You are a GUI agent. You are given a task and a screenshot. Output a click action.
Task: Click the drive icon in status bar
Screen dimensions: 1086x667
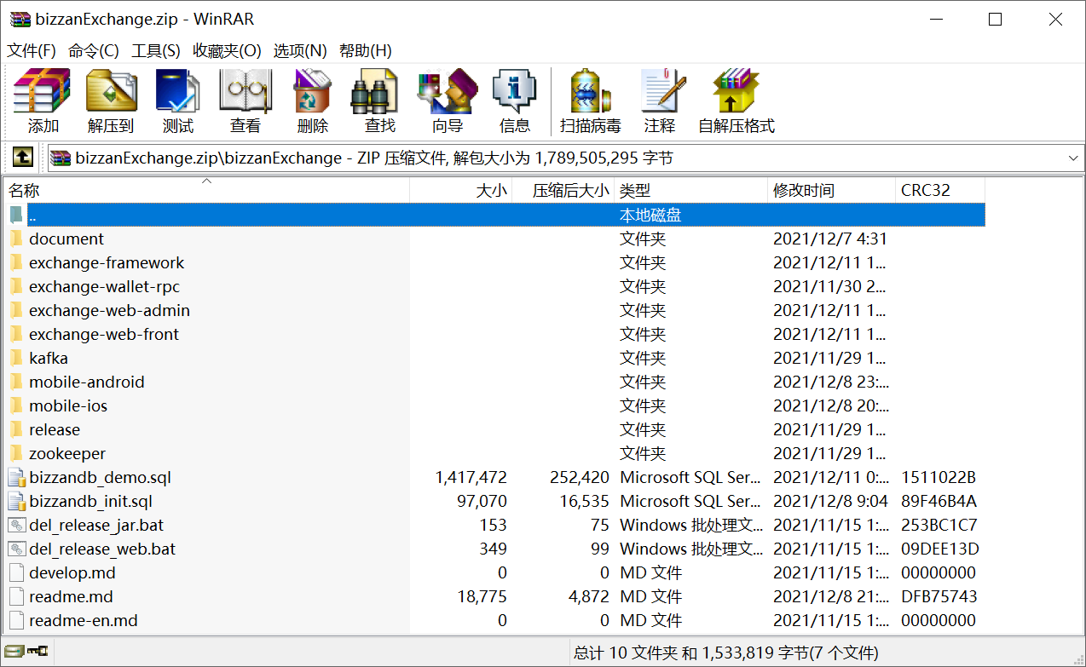click(14, 653)
